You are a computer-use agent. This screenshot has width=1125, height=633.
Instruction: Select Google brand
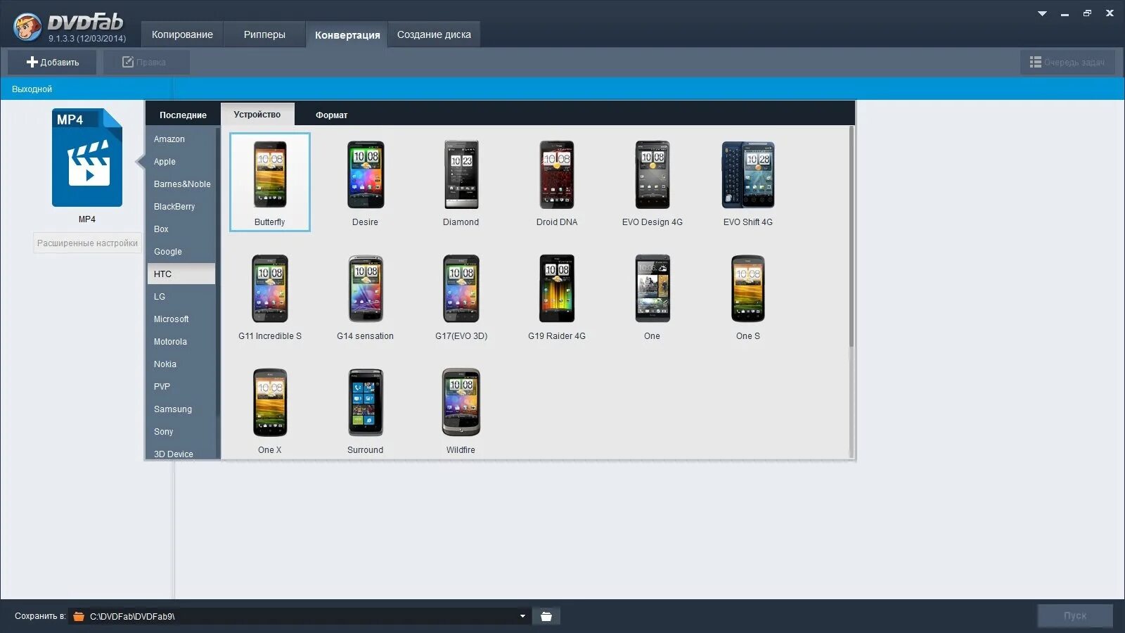coord(181,252)
